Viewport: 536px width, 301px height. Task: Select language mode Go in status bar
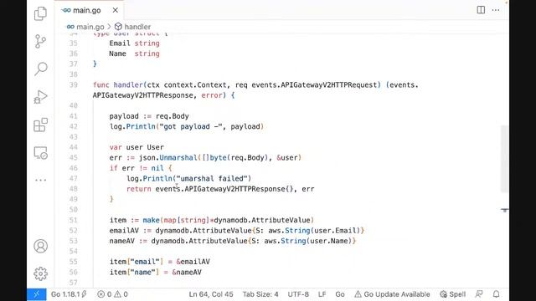340,294
